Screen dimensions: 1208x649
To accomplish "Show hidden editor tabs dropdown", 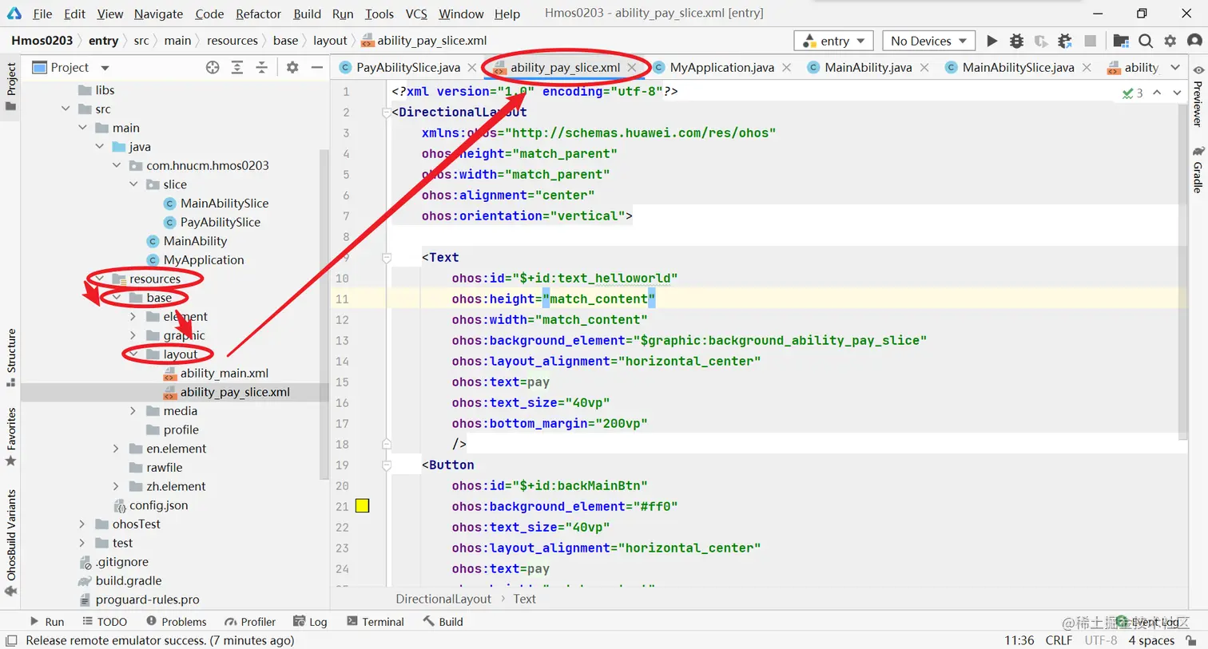I will pyautogui.click(x=1174, y=68).
